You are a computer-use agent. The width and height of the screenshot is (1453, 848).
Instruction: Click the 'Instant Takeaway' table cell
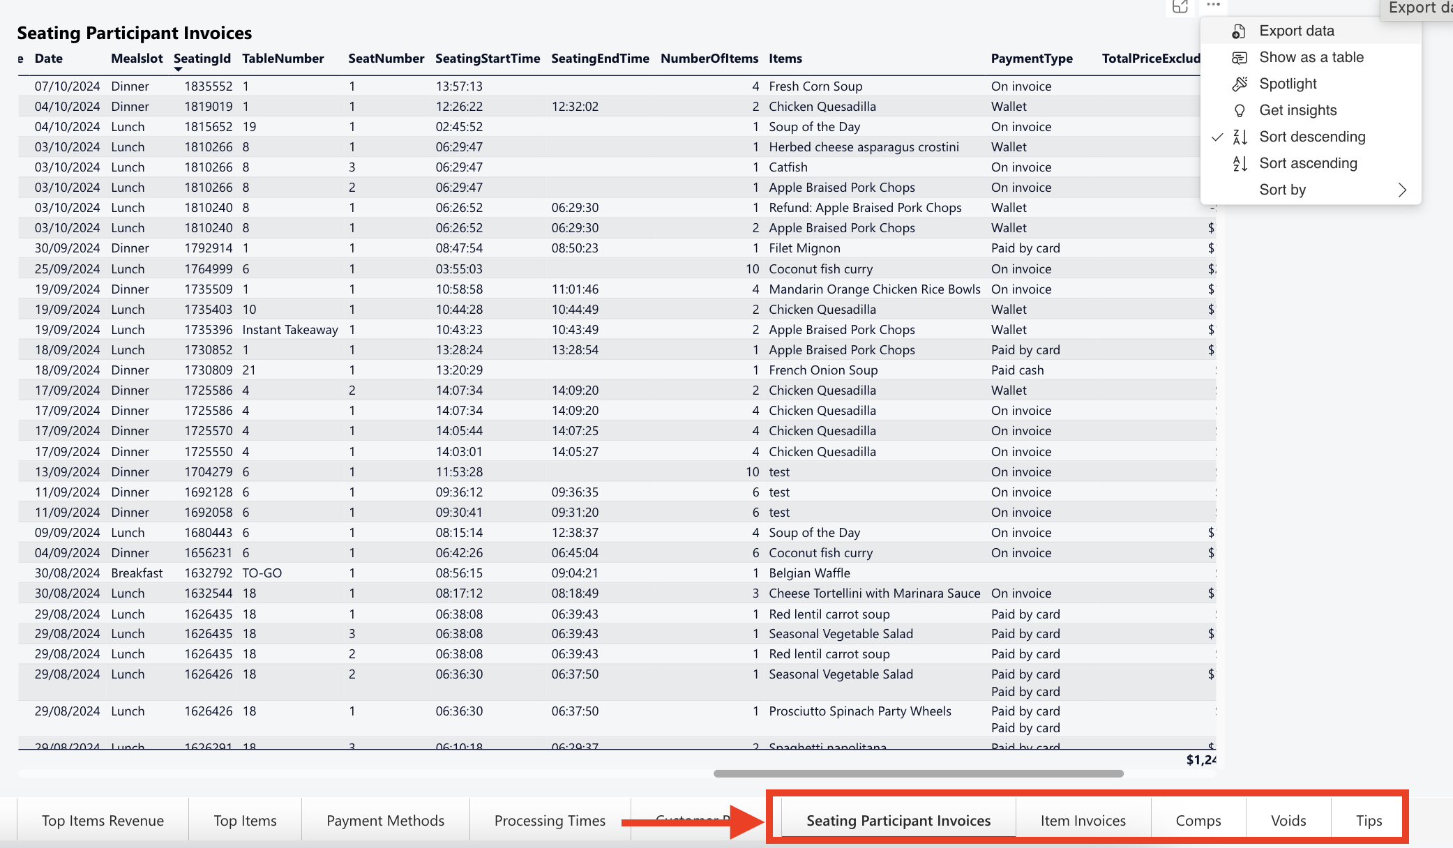pos(290,330)
